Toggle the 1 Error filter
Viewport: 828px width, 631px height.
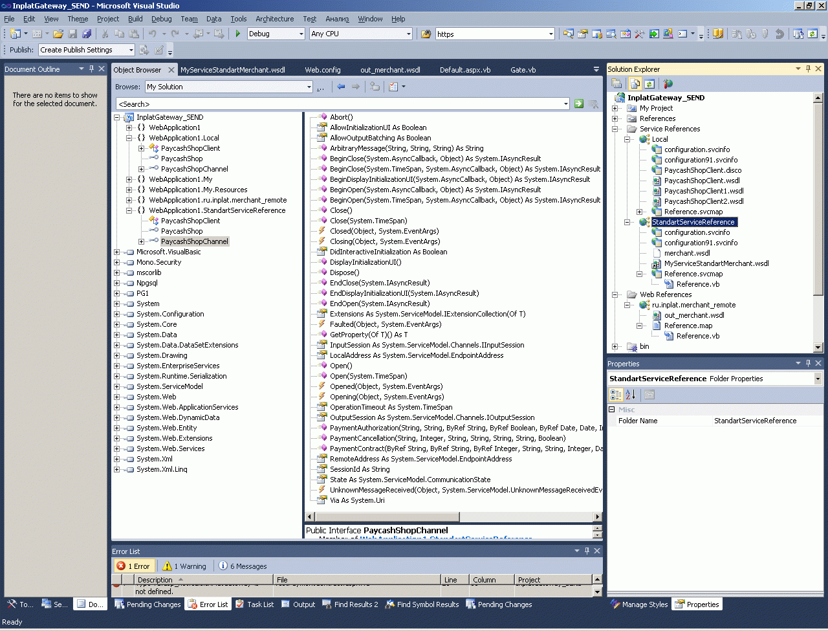[133, 566]
